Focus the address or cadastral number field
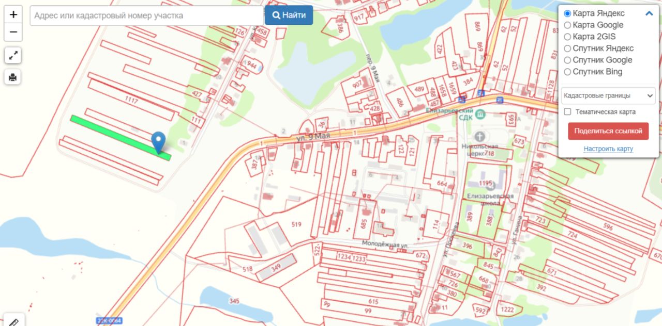This screenshot has height=326, width=662. [147, 15]
